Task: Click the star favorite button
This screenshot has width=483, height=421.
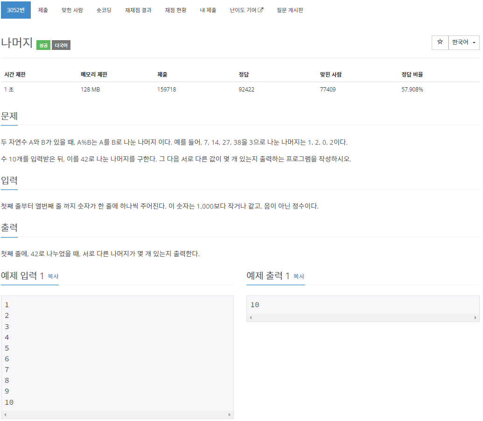Action: [x=440, y=42]
